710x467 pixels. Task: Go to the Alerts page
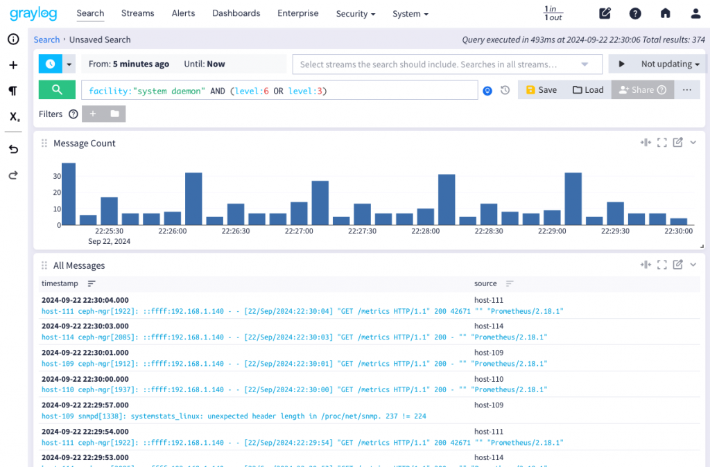[x=183, y=14]
